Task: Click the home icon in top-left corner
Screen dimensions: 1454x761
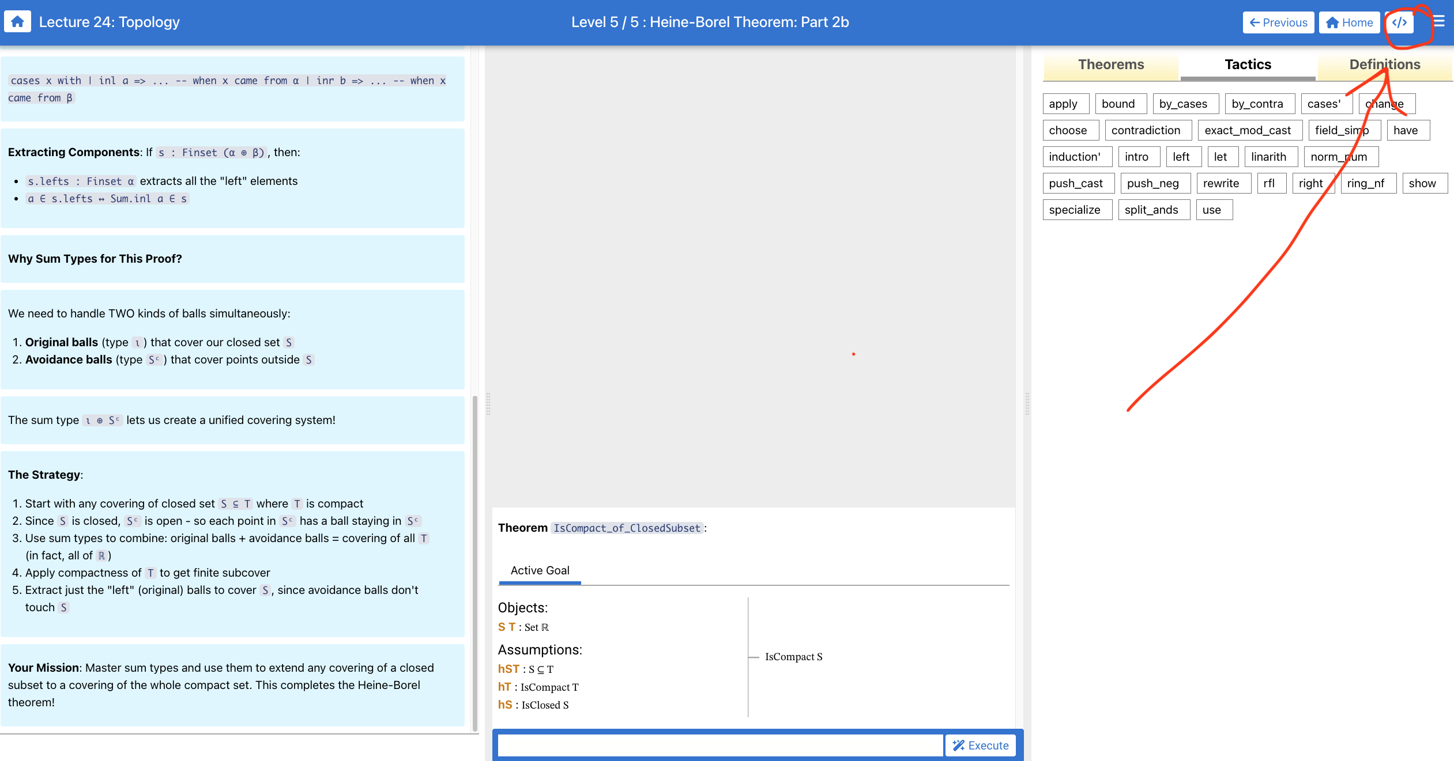Action: click(x=17, y=22)
